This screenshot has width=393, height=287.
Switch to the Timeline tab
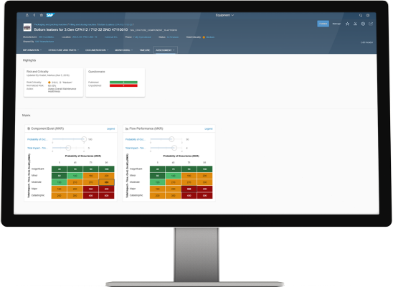(145, 50)
